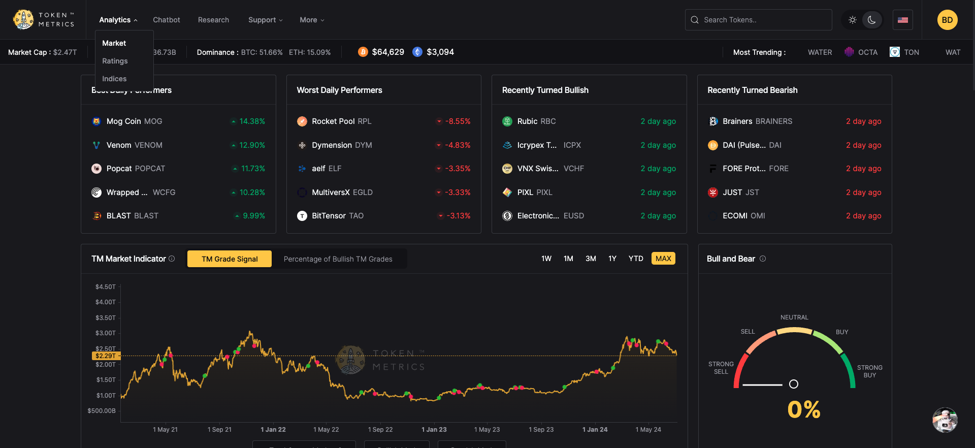Click the TON trending token icon
975x448 pixels.
pyautogui.click(x=895, y=52)
